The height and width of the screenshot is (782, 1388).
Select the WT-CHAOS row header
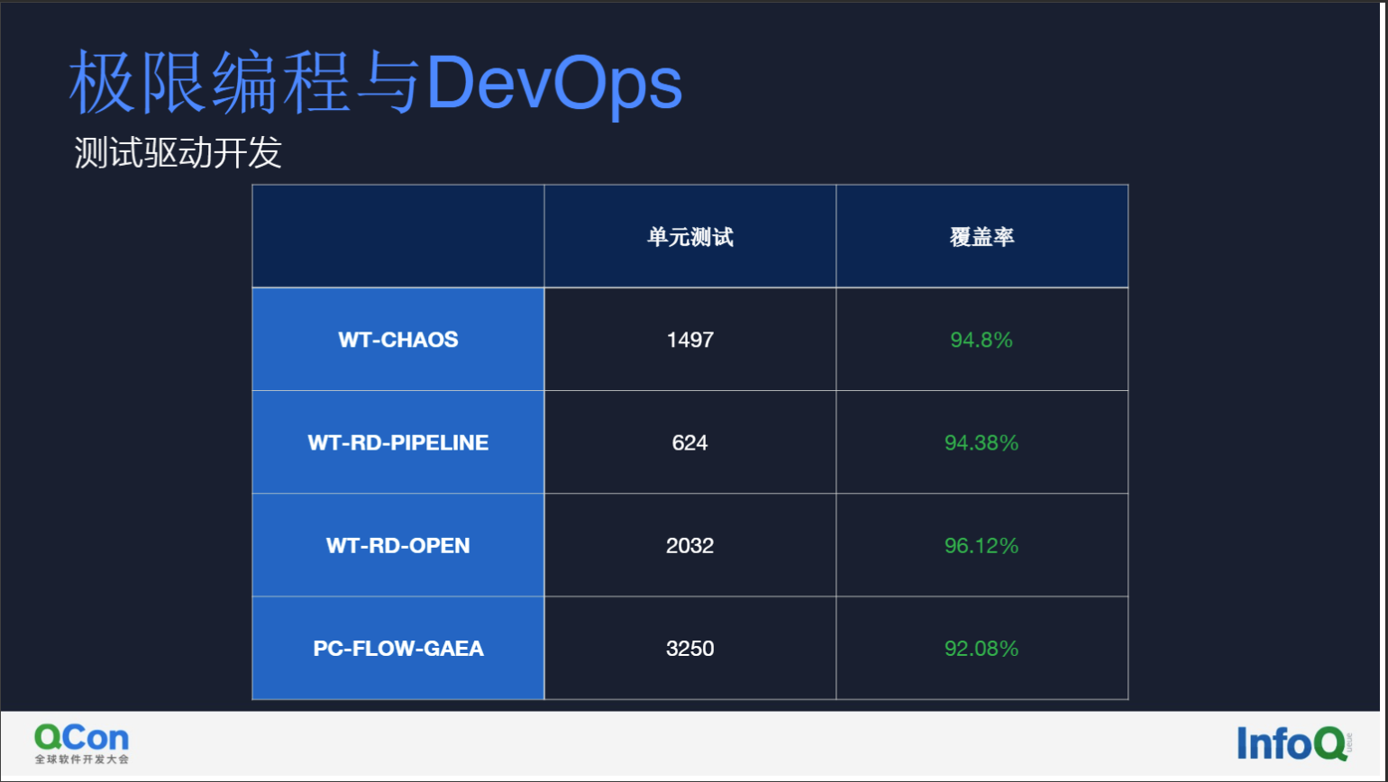397,340
